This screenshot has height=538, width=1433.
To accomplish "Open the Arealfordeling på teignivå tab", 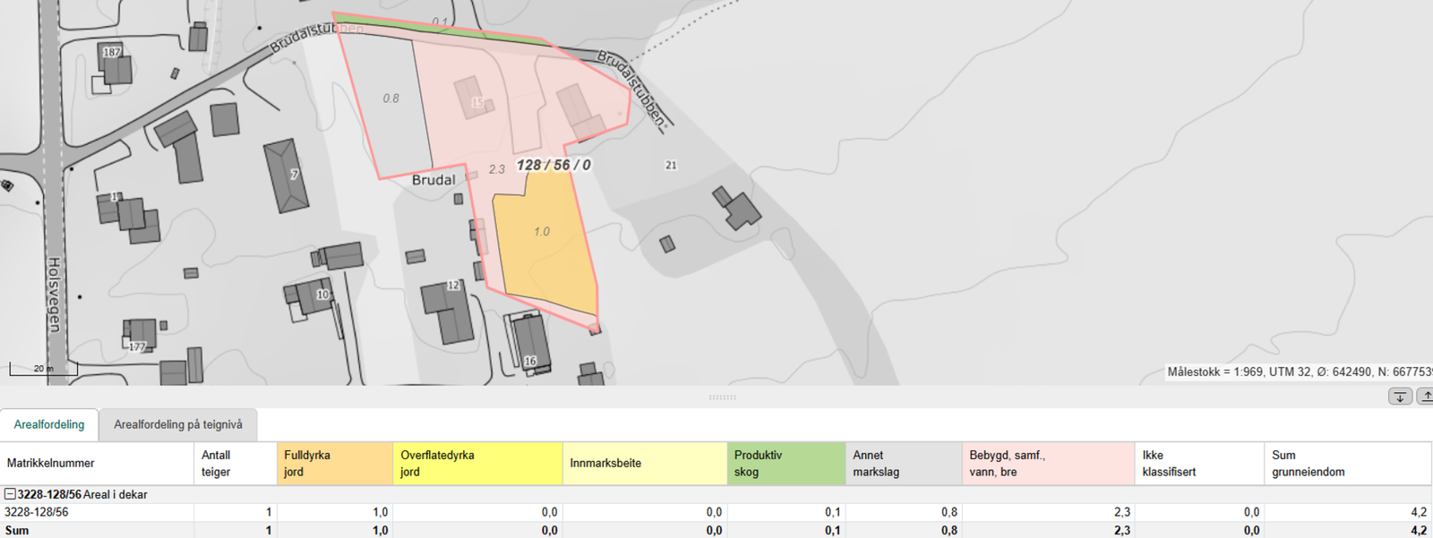I will 178,424.
